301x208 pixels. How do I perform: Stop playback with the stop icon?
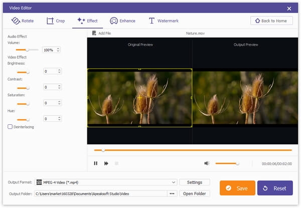click(116, 163)
